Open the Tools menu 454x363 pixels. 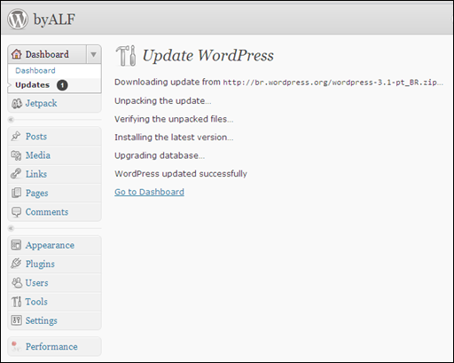(36, 302)
